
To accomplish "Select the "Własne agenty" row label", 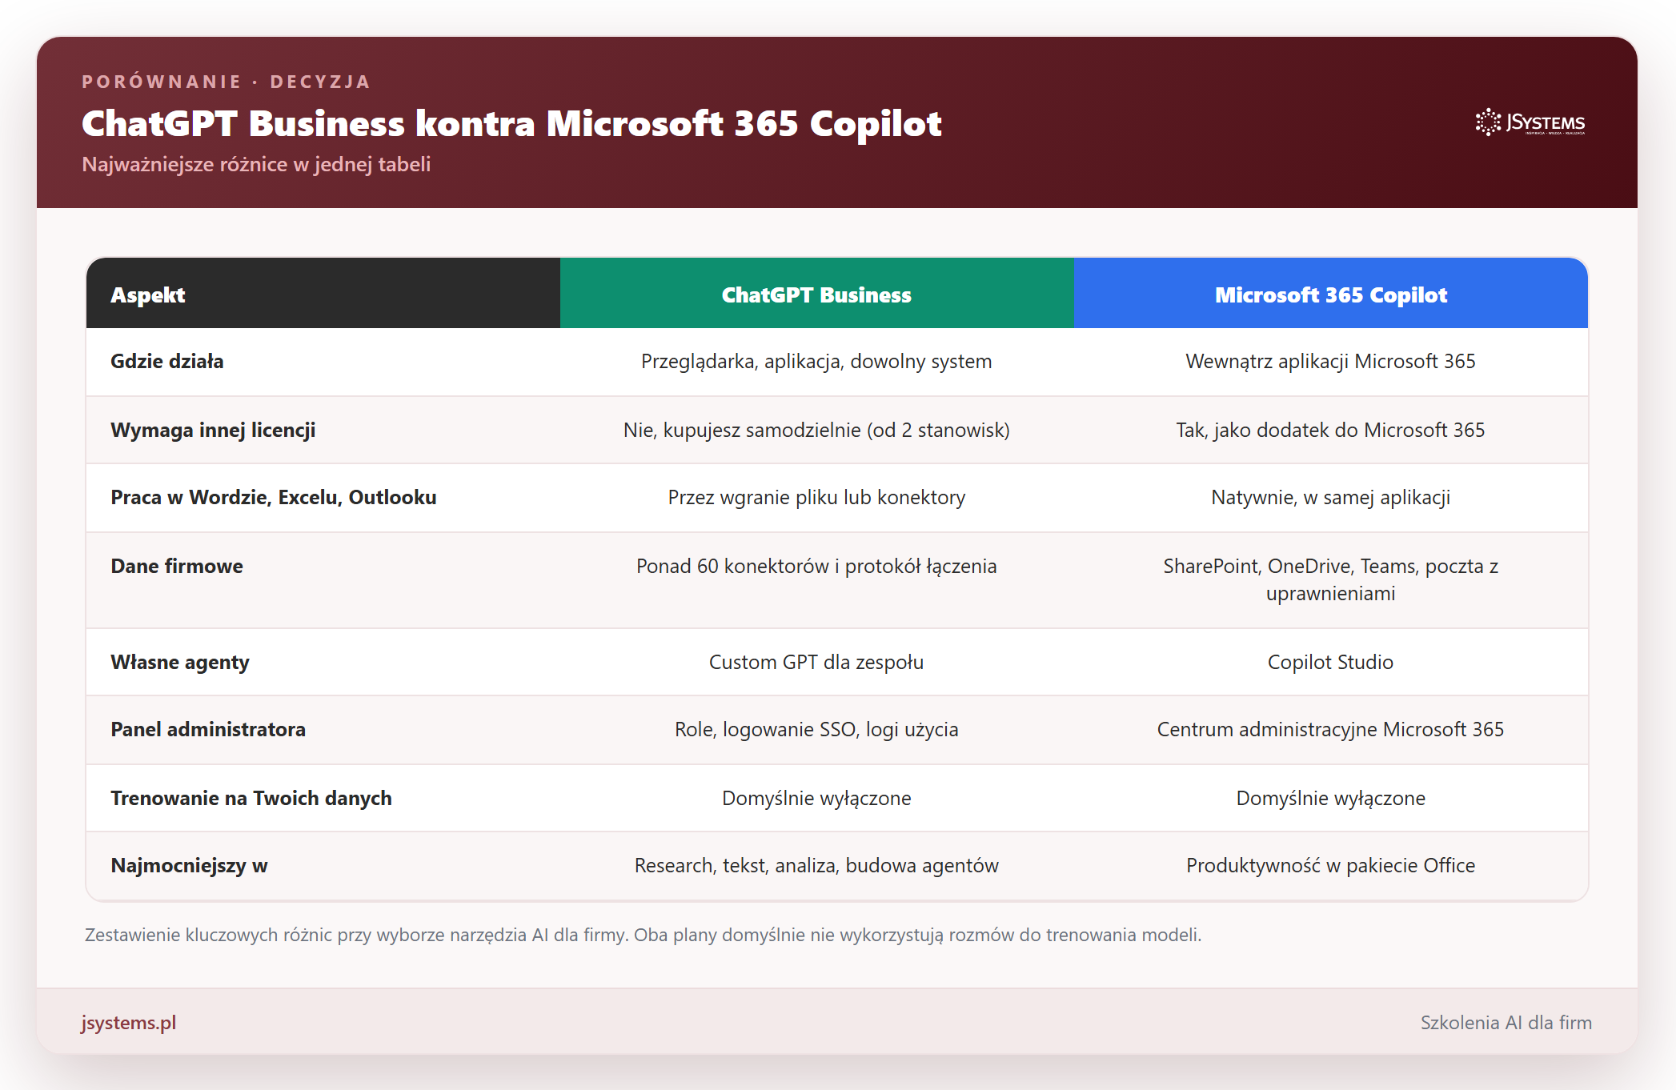I will tap(180, 663).
